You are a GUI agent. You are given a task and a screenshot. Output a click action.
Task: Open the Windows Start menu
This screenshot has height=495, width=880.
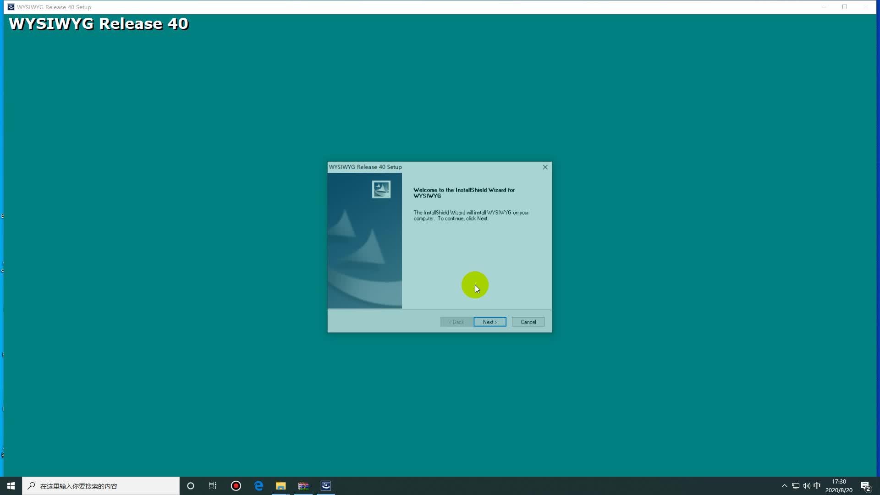(x=11, y=486)
